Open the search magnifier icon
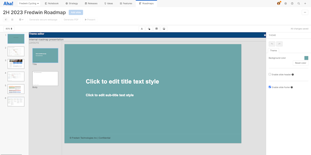 coord(299,4)
